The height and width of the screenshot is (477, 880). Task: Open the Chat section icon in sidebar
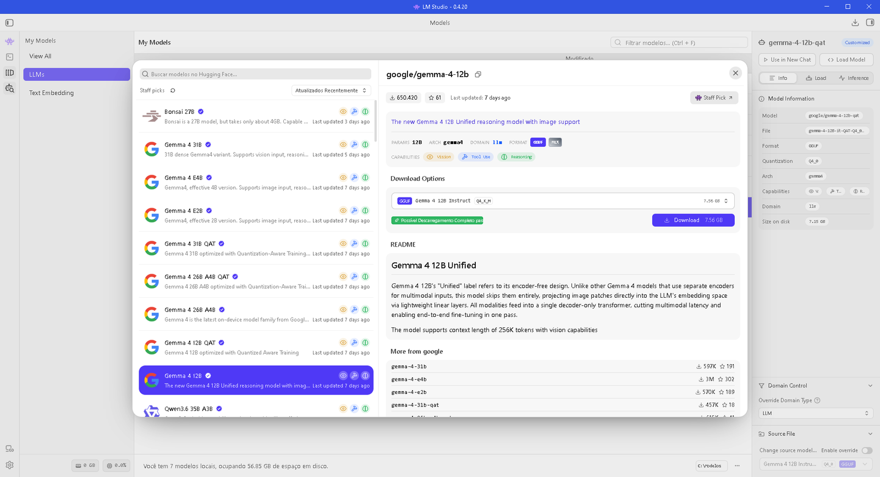tap(9, 41)
